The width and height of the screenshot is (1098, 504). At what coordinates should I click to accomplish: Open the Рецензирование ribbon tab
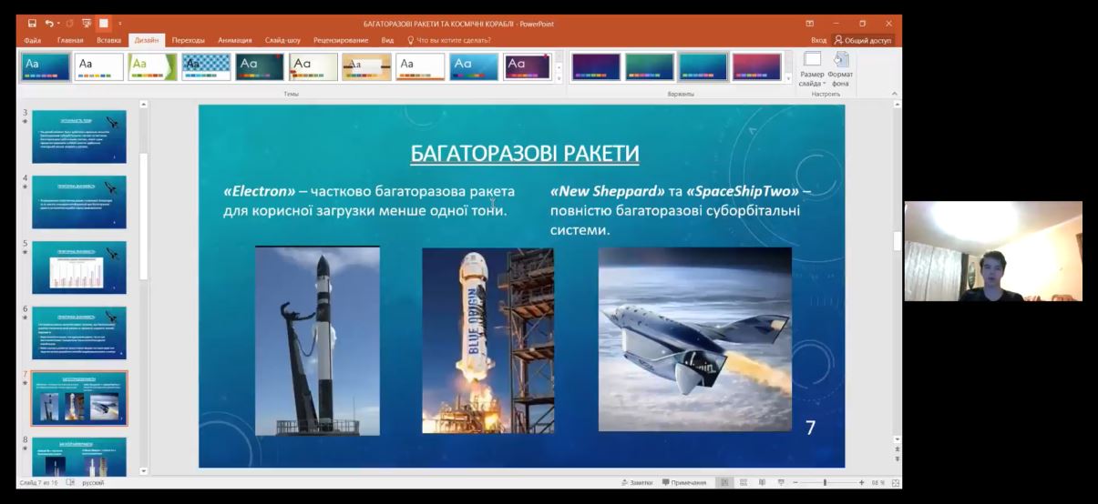(x=341, y=40)
